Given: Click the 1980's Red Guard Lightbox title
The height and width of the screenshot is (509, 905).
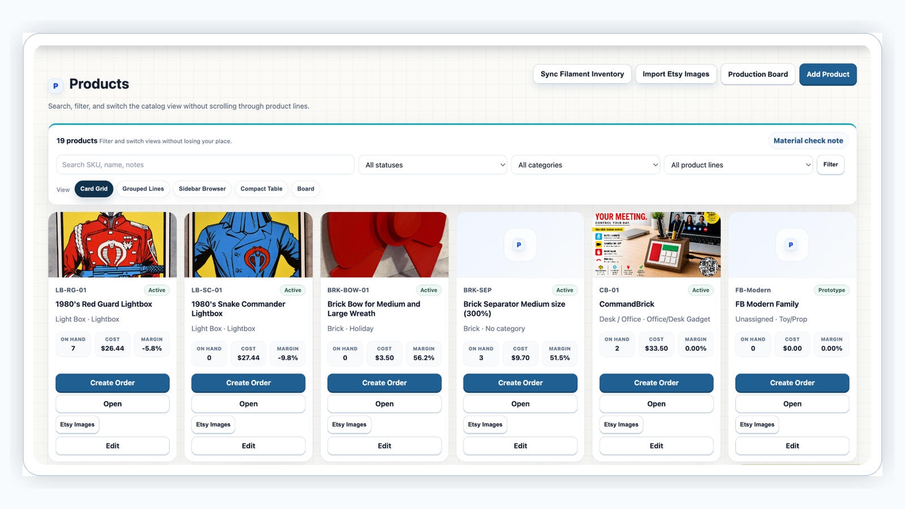Looking at the screenshot, I should click(104, 304).
